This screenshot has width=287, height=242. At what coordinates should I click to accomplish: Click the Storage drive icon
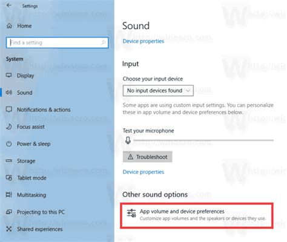coord(9,161)
